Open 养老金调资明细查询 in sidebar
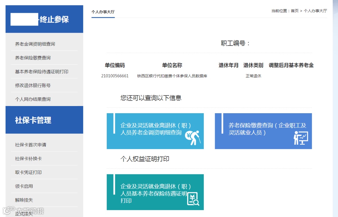Screen dimensions: 338x217 35,44
